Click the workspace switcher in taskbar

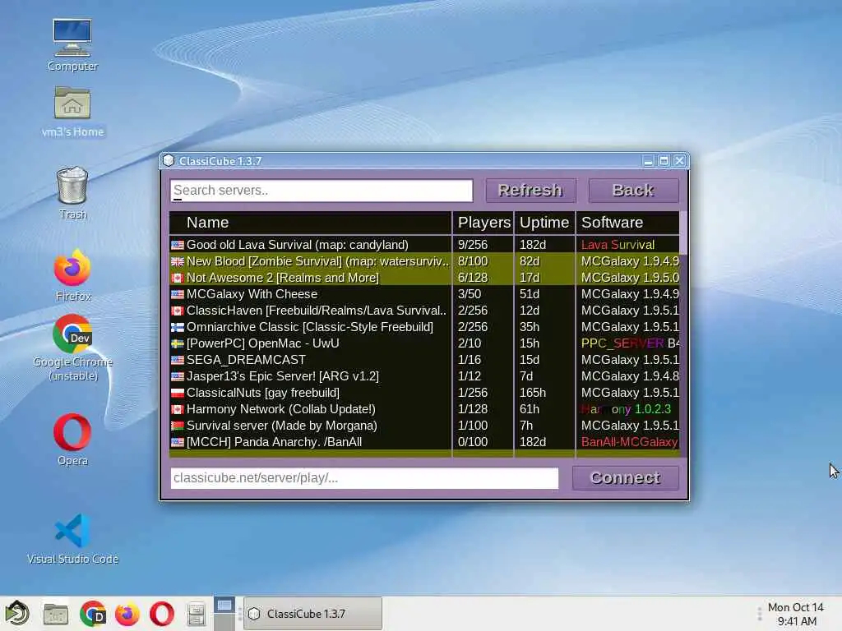(224, 614)
